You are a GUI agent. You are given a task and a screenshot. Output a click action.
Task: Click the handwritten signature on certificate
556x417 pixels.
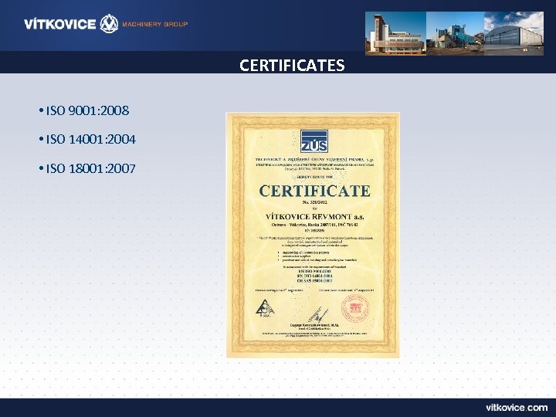tap(318, 314)
